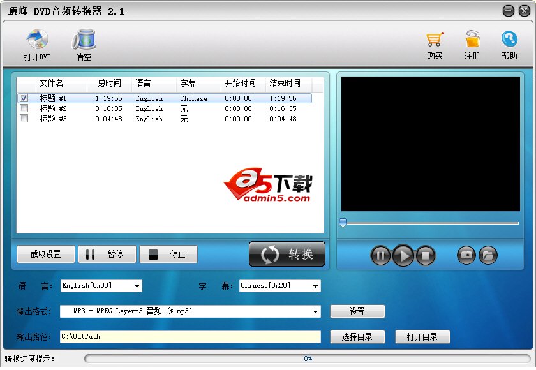The width and height of the screenshot is (536, 370).
Task: Click subtitle 无 cell of 标题 #3
Action: (x=184, y=119)
